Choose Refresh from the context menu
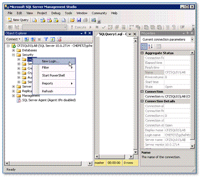Screen dimensions: 203x178 (54, 91)
